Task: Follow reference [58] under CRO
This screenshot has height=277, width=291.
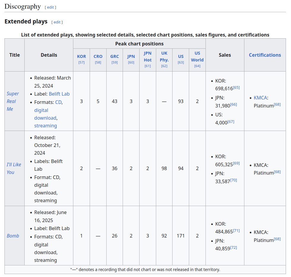Action: [x=98, y=62]
